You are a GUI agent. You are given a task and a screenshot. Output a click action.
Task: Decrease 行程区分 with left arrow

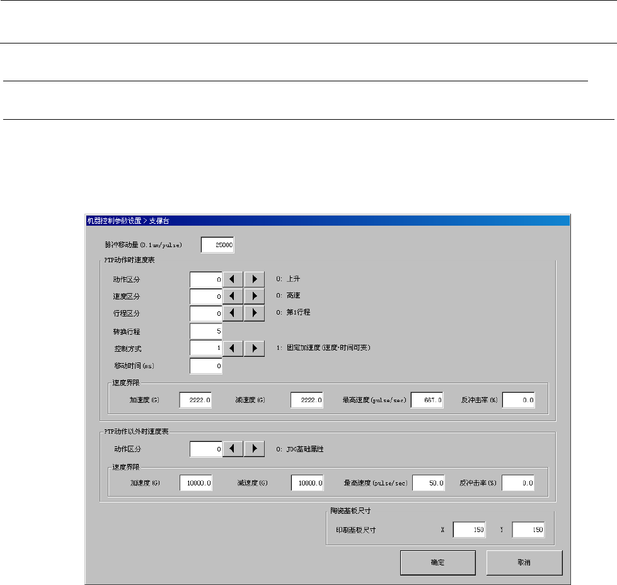[x=233, y=313]
